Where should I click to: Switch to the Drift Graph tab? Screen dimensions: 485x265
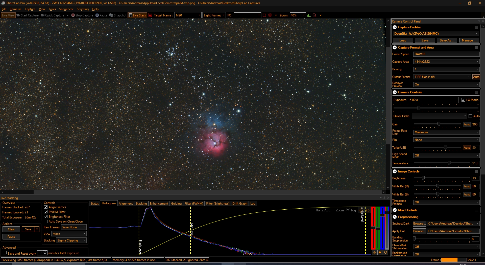point(240,204)
